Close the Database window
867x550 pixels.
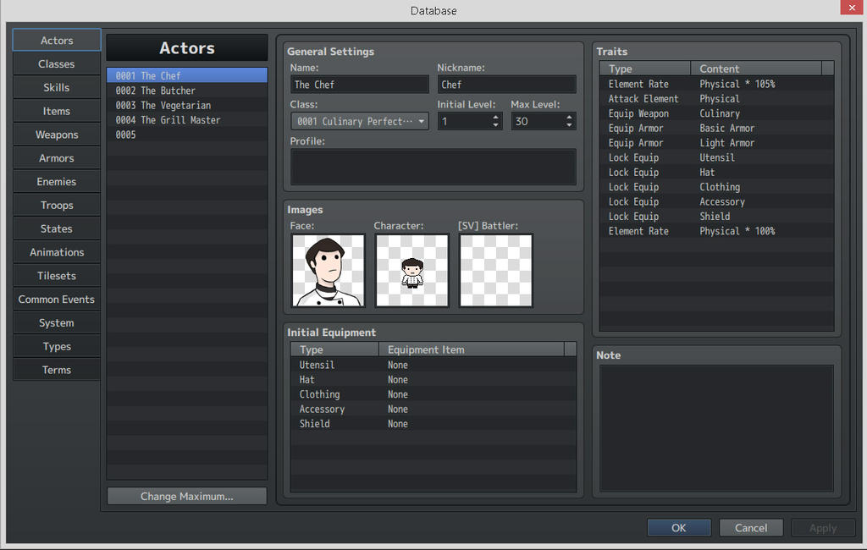point(851,8)
